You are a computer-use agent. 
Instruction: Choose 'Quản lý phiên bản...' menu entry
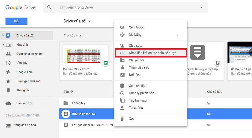pyautogui.click(x=151, y=93)
